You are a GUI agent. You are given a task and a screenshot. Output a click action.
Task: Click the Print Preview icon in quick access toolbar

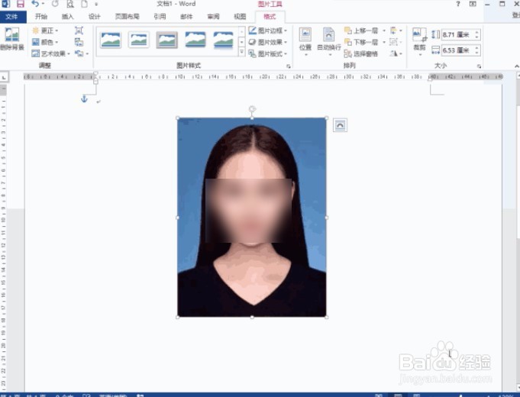click(x=70, y=4)
